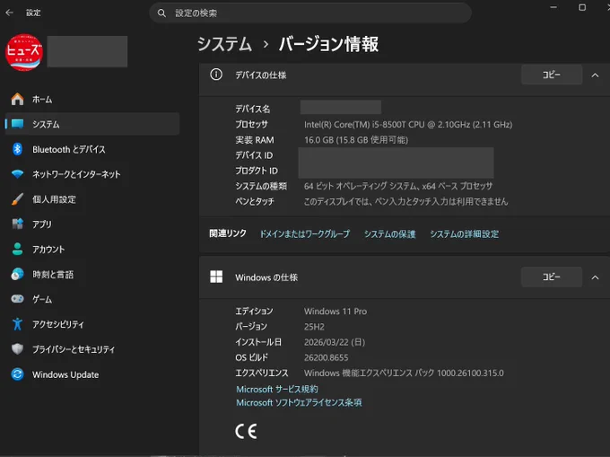Copy the デバイスの仕様 details
Image resolution: width=610 pixels, height=457 pixels.
click(x=552, y=75)
